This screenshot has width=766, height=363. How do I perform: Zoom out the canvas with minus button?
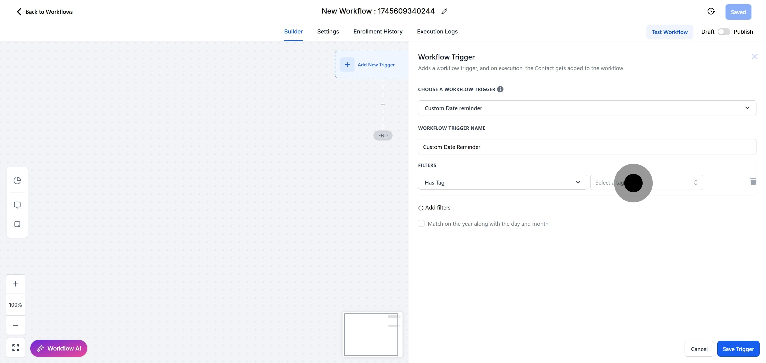coord(16,325)
